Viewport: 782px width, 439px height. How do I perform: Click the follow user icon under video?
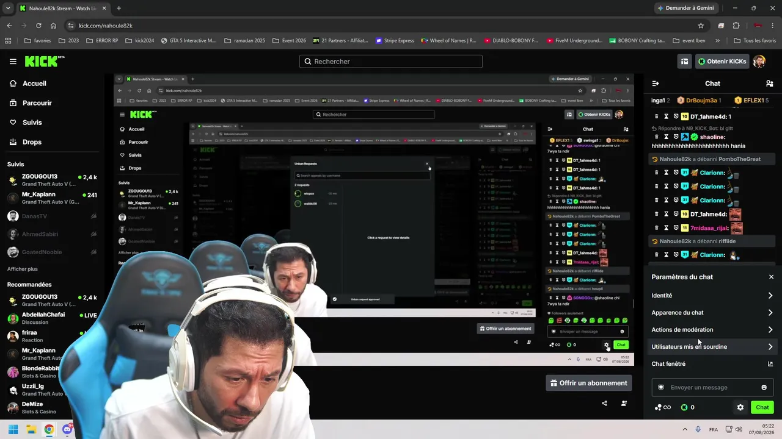[x=624, y=403]
